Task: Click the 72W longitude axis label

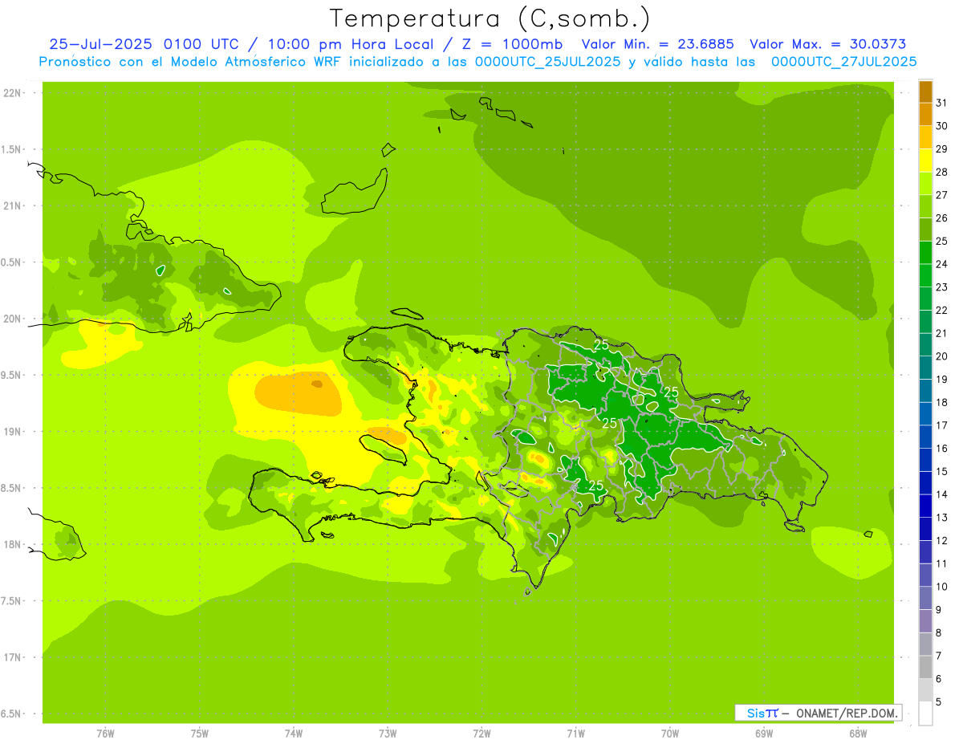Action: click(481, 734)
